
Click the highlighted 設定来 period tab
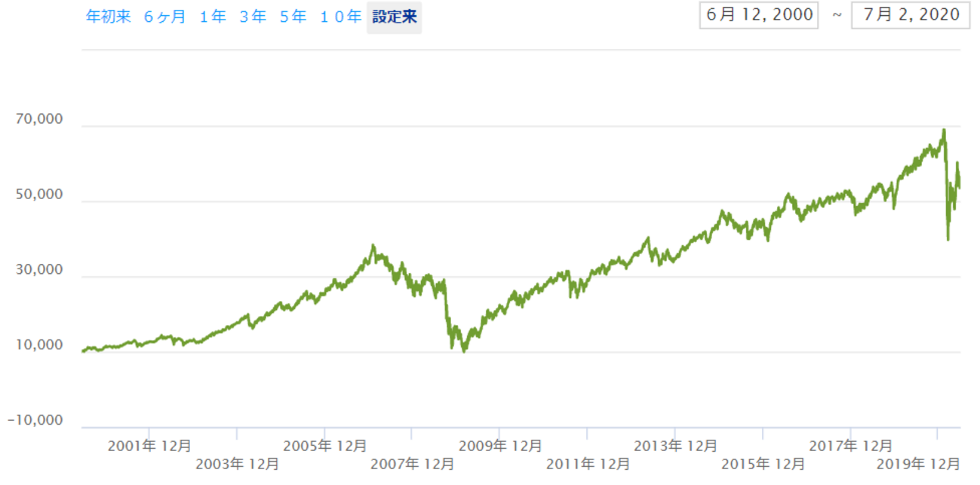(393, 15)
